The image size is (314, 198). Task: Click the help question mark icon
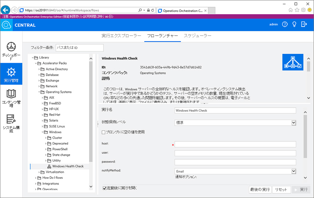click(x=285, y=24)
